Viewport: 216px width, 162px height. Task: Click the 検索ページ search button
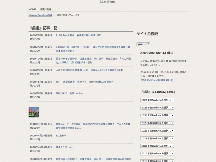[143, 44]
